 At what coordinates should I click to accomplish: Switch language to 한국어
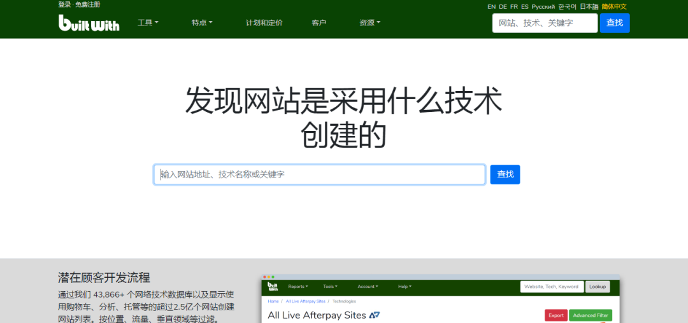(x=568, y=6)
